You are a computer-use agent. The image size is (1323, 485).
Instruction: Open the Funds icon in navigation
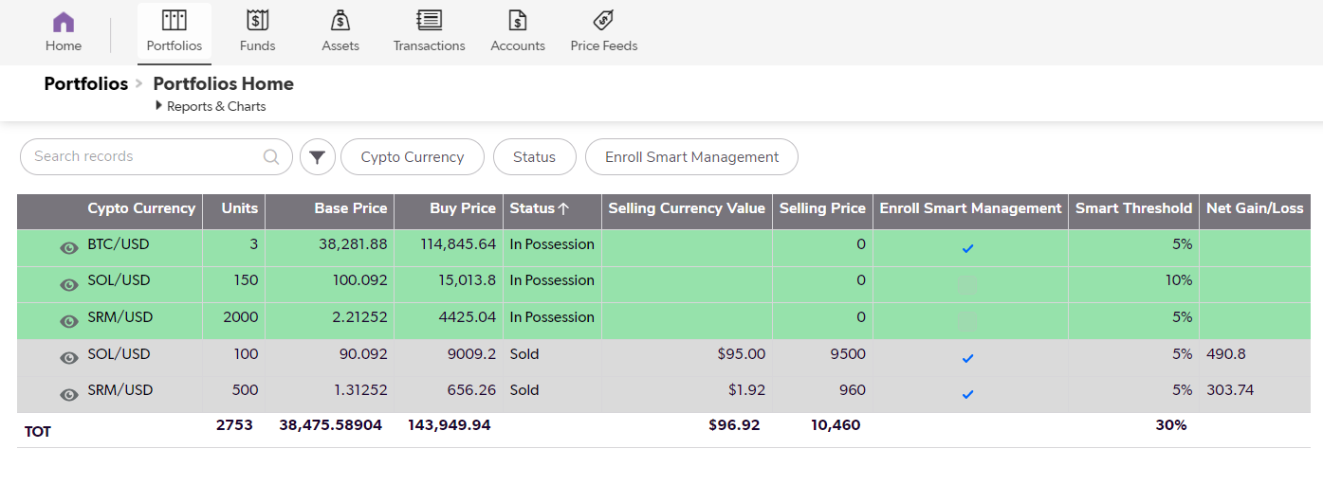click(257, 20)
